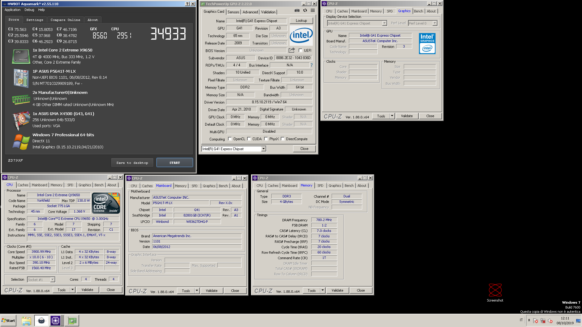Click the Show Desktop icon in the tray
Image resolution: width=582 pixels, height=327 pixels.
point(579,321)
